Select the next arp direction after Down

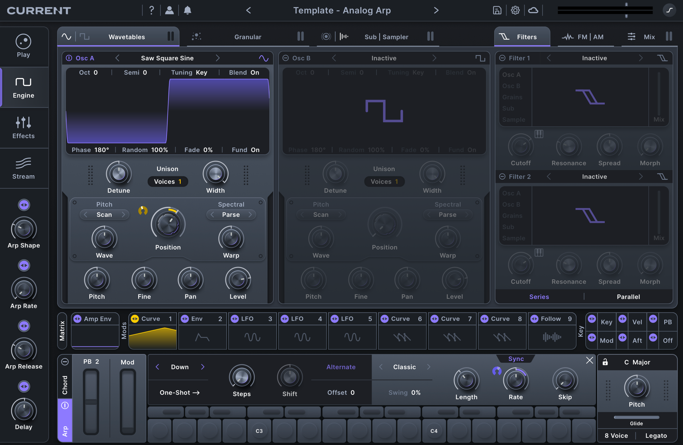point(203,367)
